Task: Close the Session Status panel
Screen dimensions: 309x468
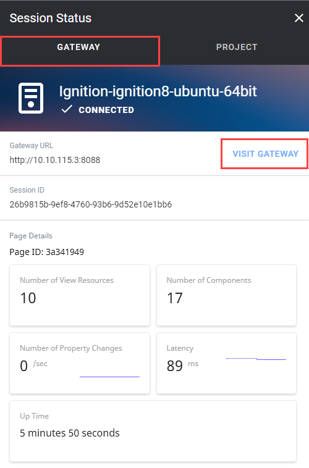Action: pyautogui.click(x=299, y=18)
